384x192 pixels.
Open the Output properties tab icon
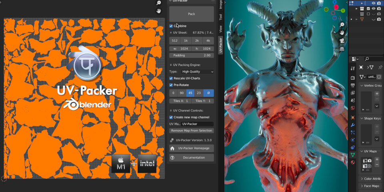click(353, 86)
